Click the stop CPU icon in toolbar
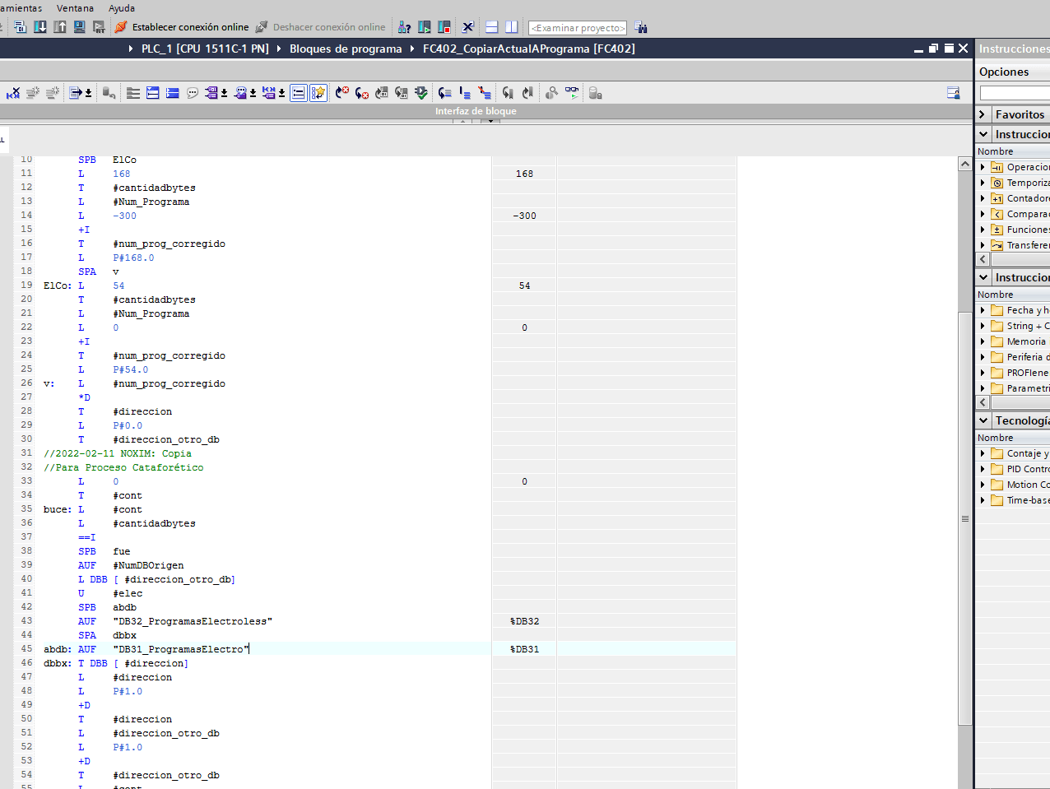Viewport: 1050px width, 789px height. [444, 27]
